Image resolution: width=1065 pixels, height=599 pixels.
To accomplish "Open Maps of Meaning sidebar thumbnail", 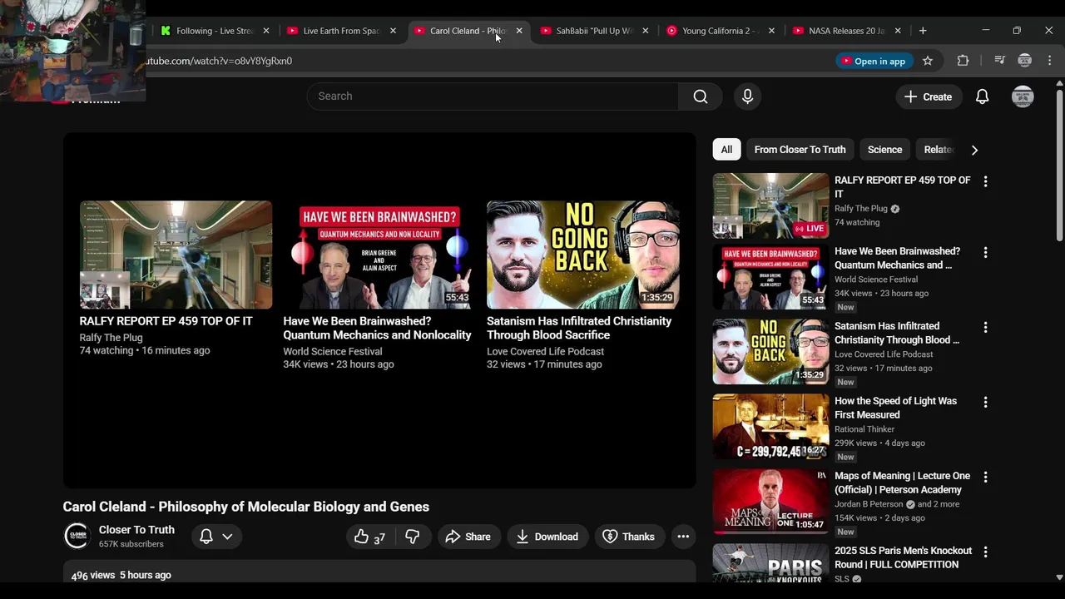I will [x=771, y=501].
